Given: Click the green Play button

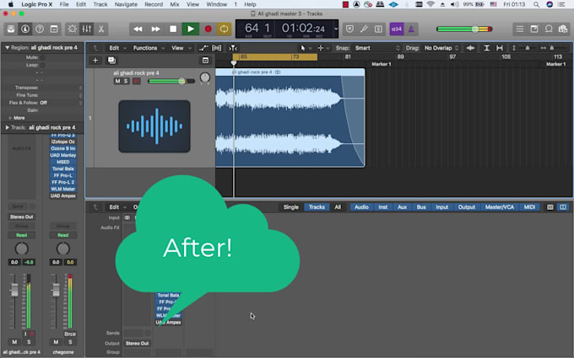Looking at the screenshot, I should click(x=191, y=29).
